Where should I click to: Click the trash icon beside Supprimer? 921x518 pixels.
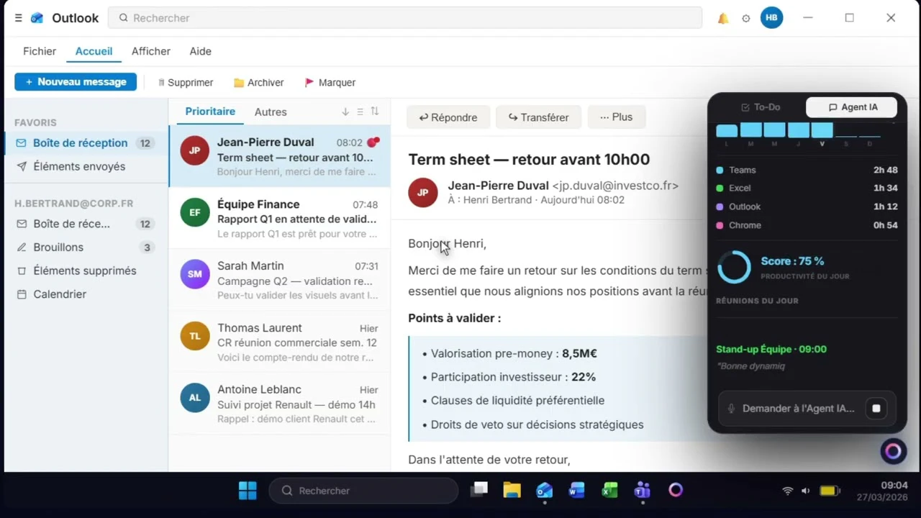[161, 83]
